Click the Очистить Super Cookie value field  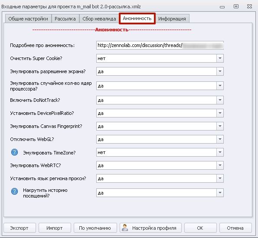tap(156, 58)
